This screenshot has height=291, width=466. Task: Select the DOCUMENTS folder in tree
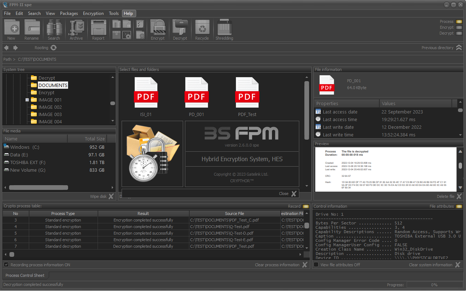click(53, 85)
